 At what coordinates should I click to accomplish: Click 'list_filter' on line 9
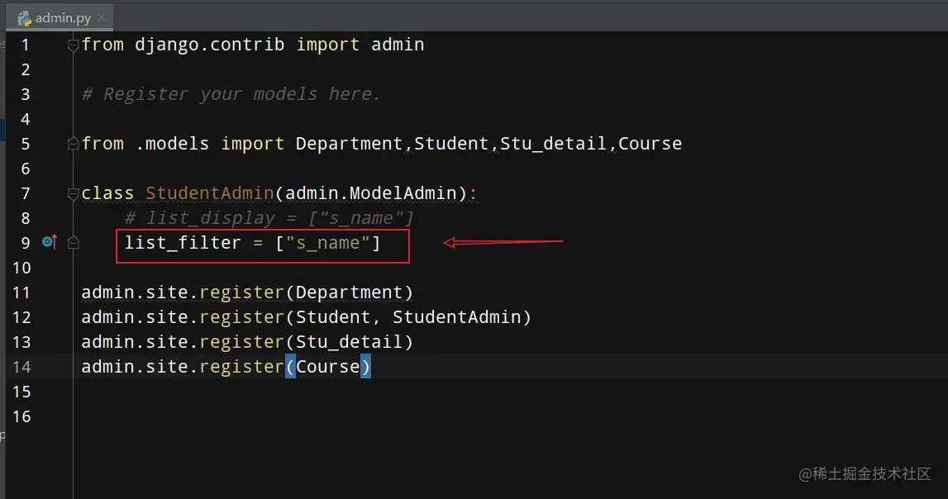click(x=183, y=243)
